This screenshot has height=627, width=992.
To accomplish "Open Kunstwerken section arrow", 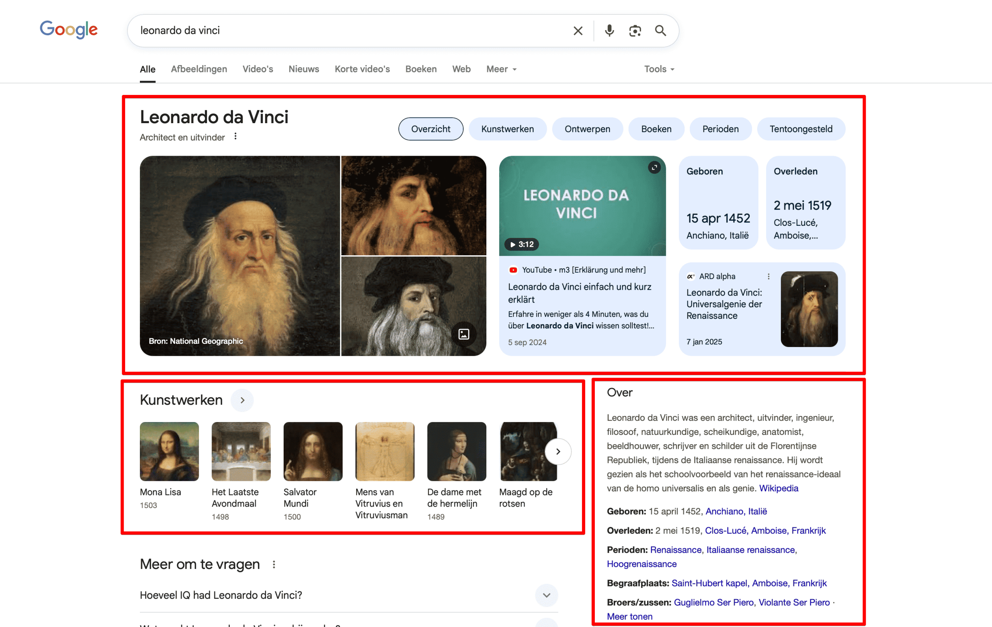I will tap(242, 400).
